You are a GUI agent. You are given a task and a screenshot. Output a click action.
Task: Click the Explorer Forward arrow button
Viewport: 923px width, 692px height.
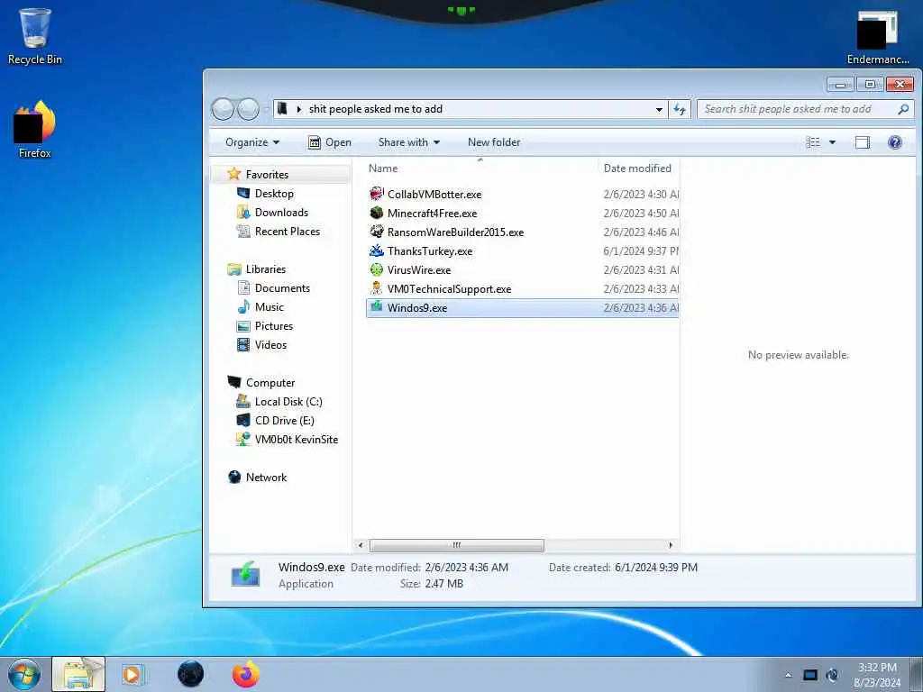pos(248,109)
